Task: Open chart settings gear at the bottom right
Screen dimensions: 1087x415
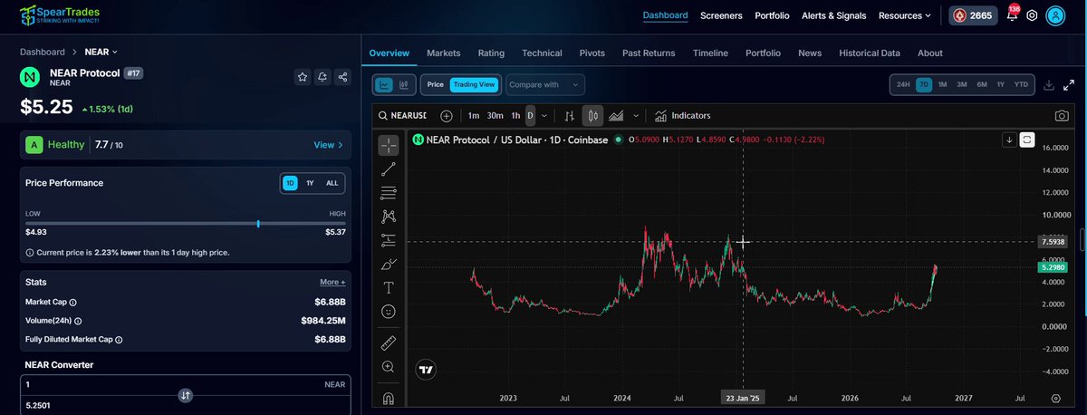Action: click(1055, 398)
